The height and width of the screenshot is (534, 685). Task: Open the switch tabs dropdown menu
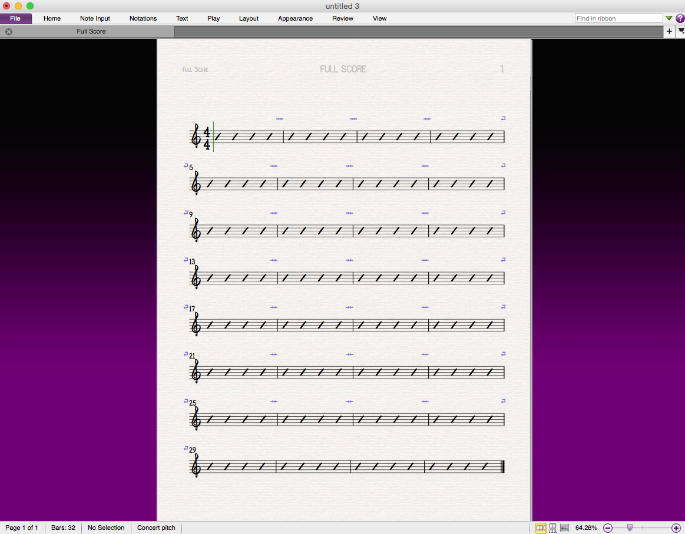coord(681,31)
